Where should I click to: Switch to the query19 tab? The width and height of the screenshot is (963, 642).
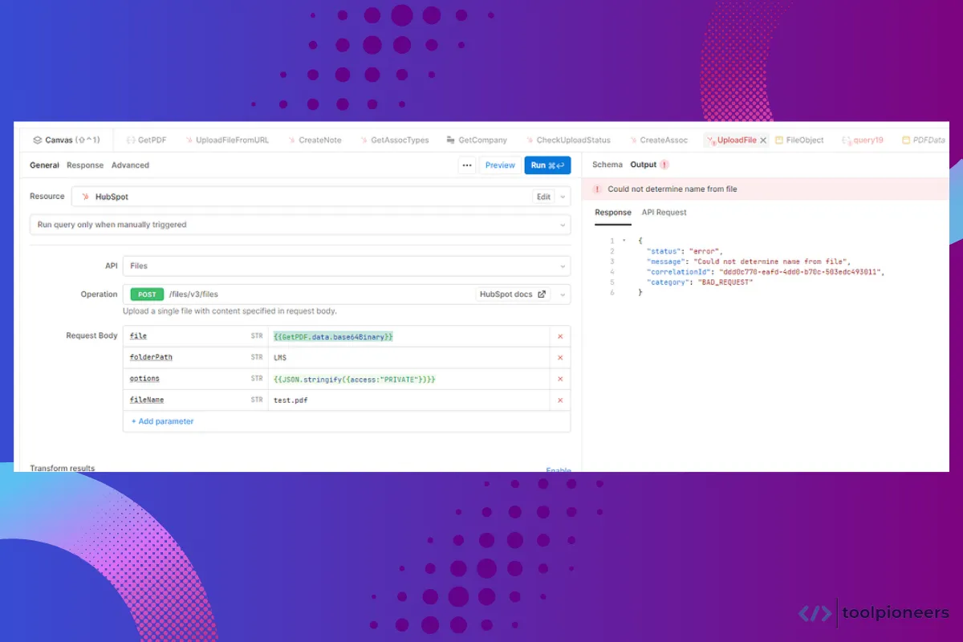[x=862, y=140]
